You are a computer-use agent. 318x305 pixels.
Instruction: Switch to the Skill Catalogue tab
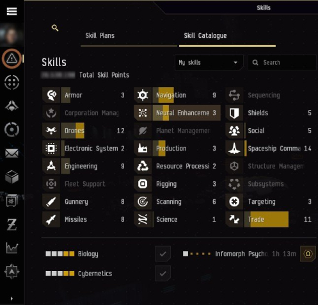coord(205,35)
